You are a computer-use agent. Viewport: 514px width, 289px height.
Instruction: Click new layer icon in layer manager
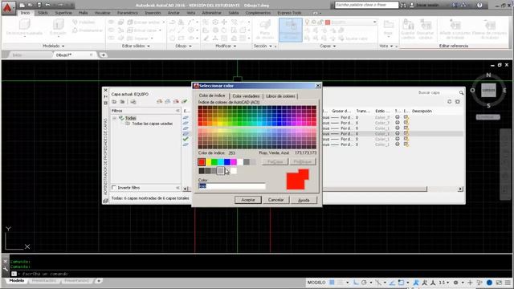pyautogui.click(x=160, y=102)
